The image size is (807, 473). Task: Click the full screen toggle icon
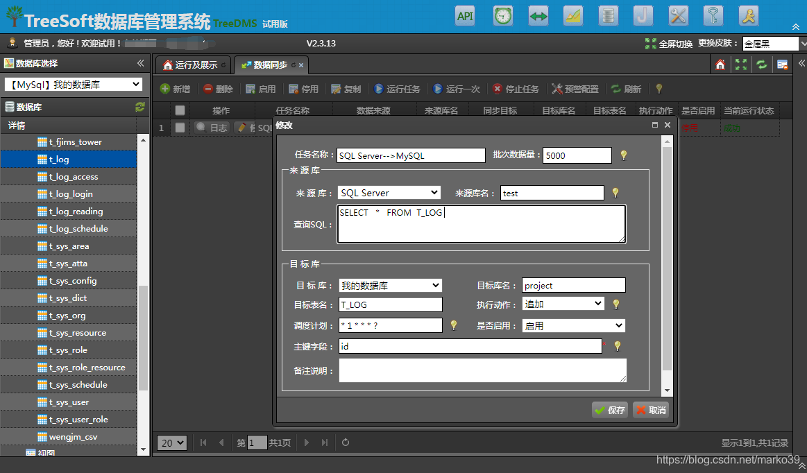pyautogui.click(x=651, y=44)
